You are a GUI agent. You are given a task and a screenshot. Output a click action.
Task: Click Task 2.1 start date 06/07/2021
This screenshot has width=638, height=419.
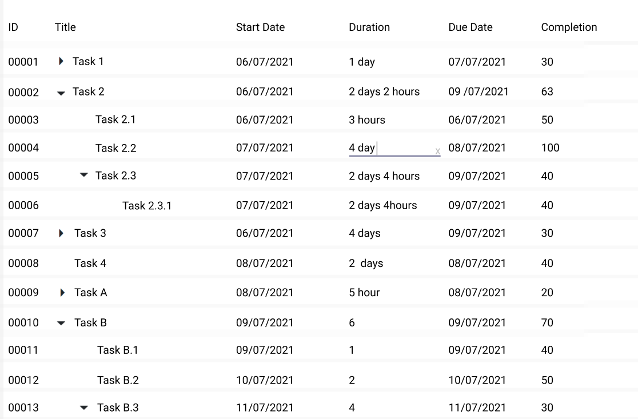(265, 120)
